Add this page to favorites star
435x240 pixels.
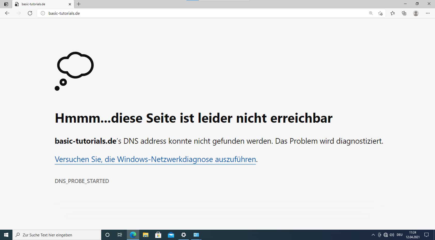click(x=380, y=13)
